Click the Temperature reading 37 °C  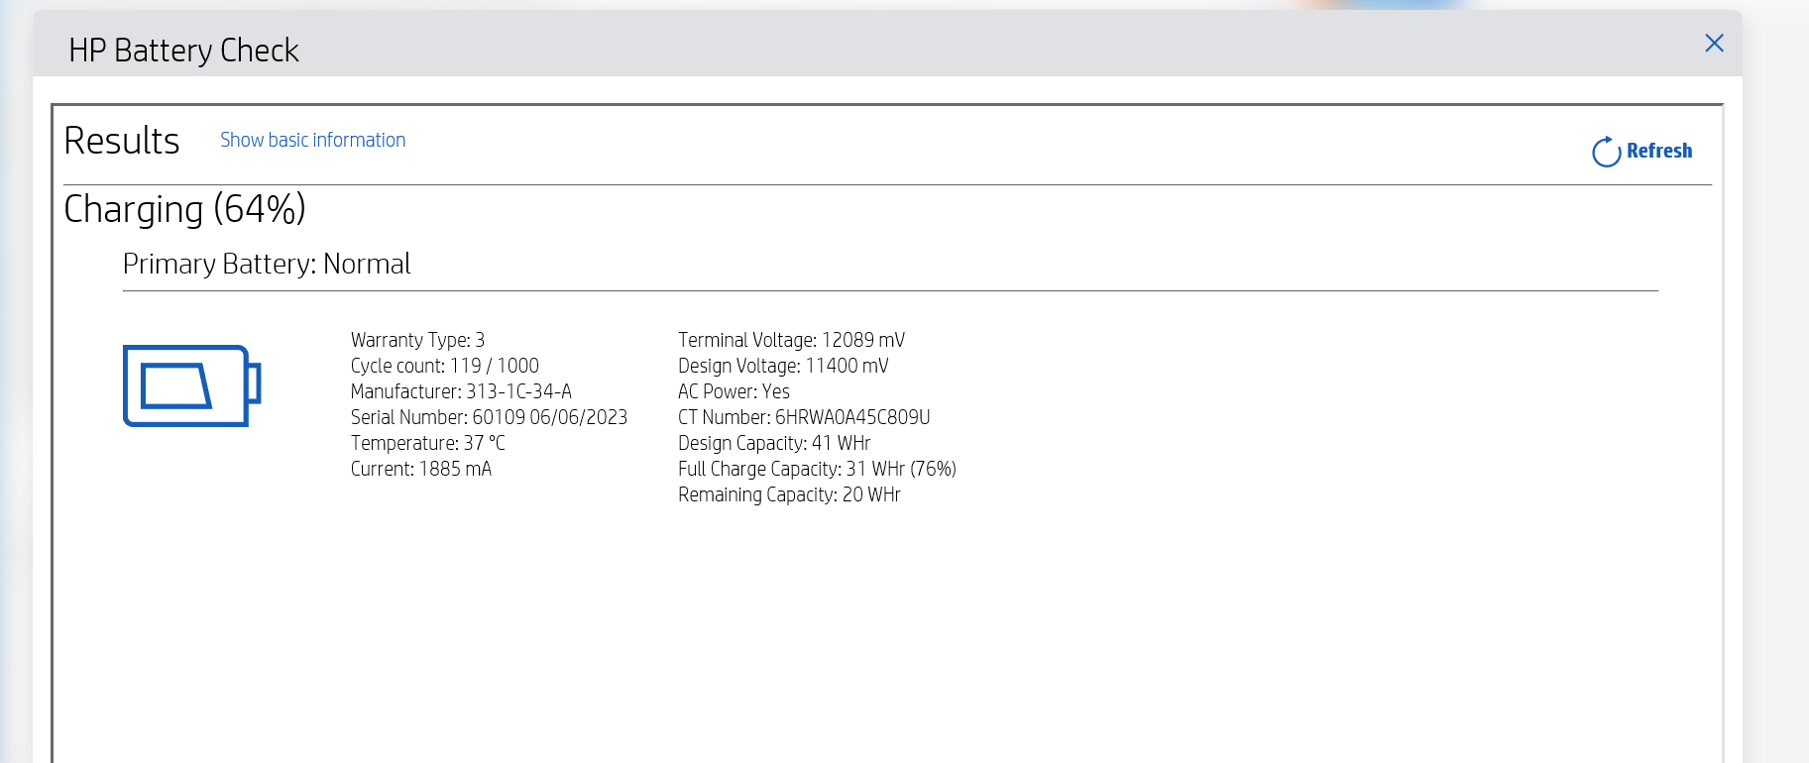tap(427, 443)
